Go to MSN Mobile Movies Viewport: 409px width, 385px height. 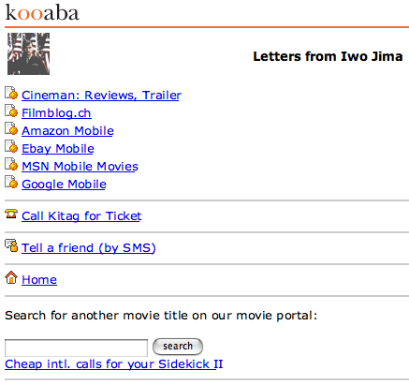[80, 166]
